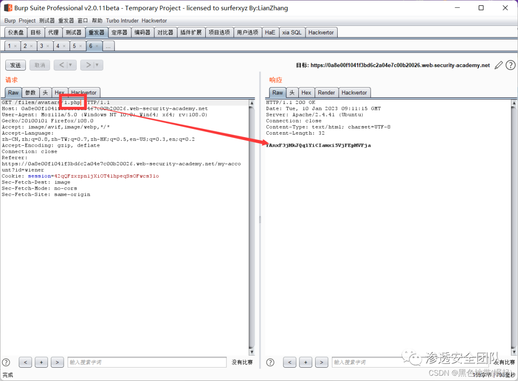Select the request 参数 tab
The height and width of the screenshot is (381, 518).
click(x=30, y=93)
